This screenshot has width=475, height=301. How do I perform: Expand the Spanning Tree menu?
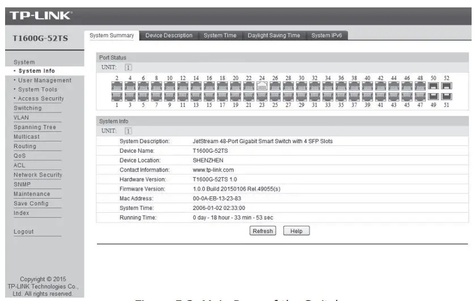35,127
